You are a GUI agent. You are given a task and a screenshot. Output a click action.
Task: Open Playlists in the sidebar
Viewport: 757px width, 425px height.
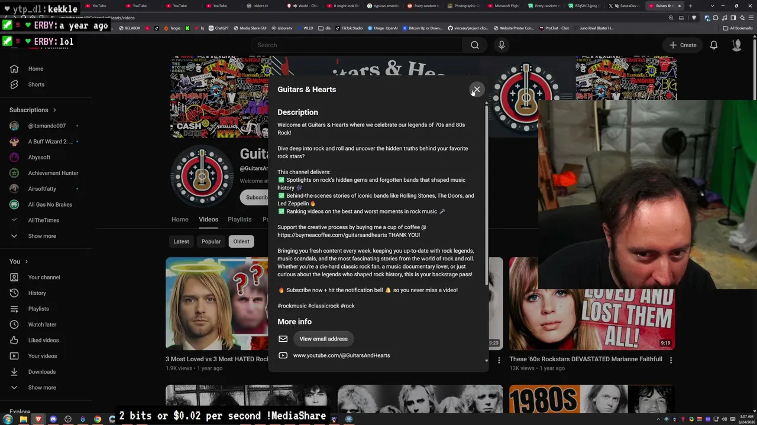click(38, 309)
